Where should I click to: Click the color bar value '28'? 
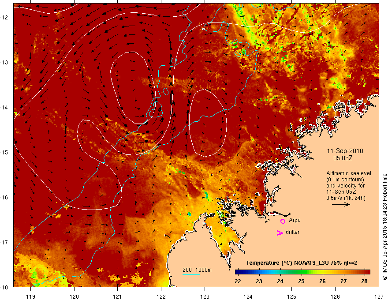pyautogui.click(x=364, y=281)
